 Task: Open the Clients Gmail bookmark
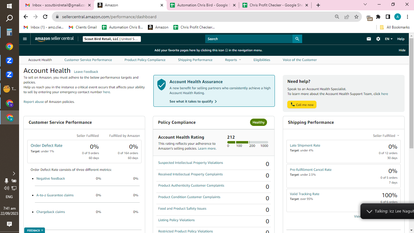point(83,27)
